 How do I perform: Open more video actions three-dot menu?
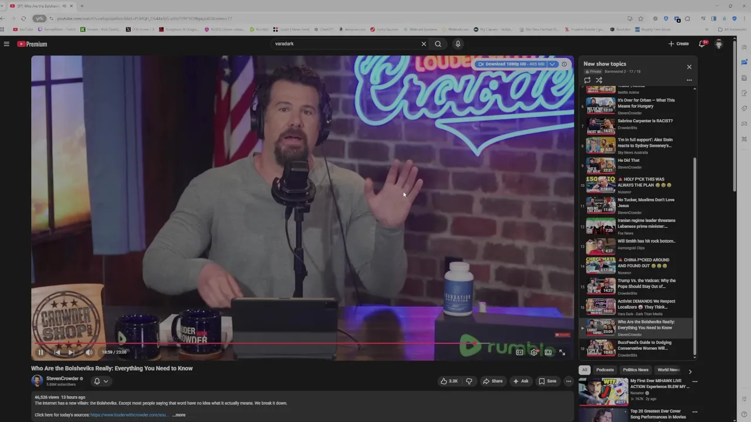[568, 381]
